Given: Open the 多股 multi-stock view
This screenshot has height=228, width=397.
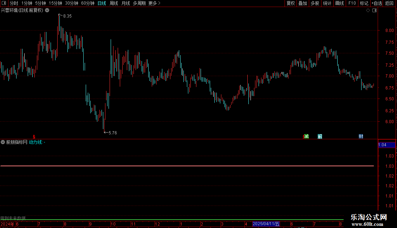Looking at the screenshot, I should (x=315, y=3).
